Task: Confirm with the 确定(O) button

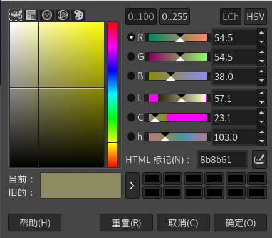Action: tap(241, 222)
